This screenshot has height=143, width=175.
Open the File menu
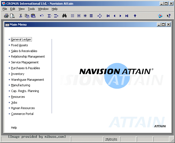[5, 9]
